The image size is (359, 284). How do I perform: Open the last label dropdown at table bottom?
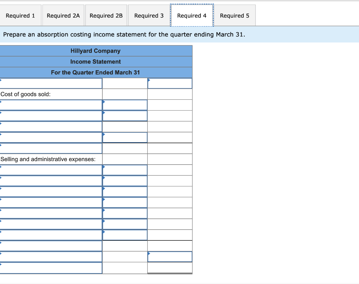(x=51, y=268)
